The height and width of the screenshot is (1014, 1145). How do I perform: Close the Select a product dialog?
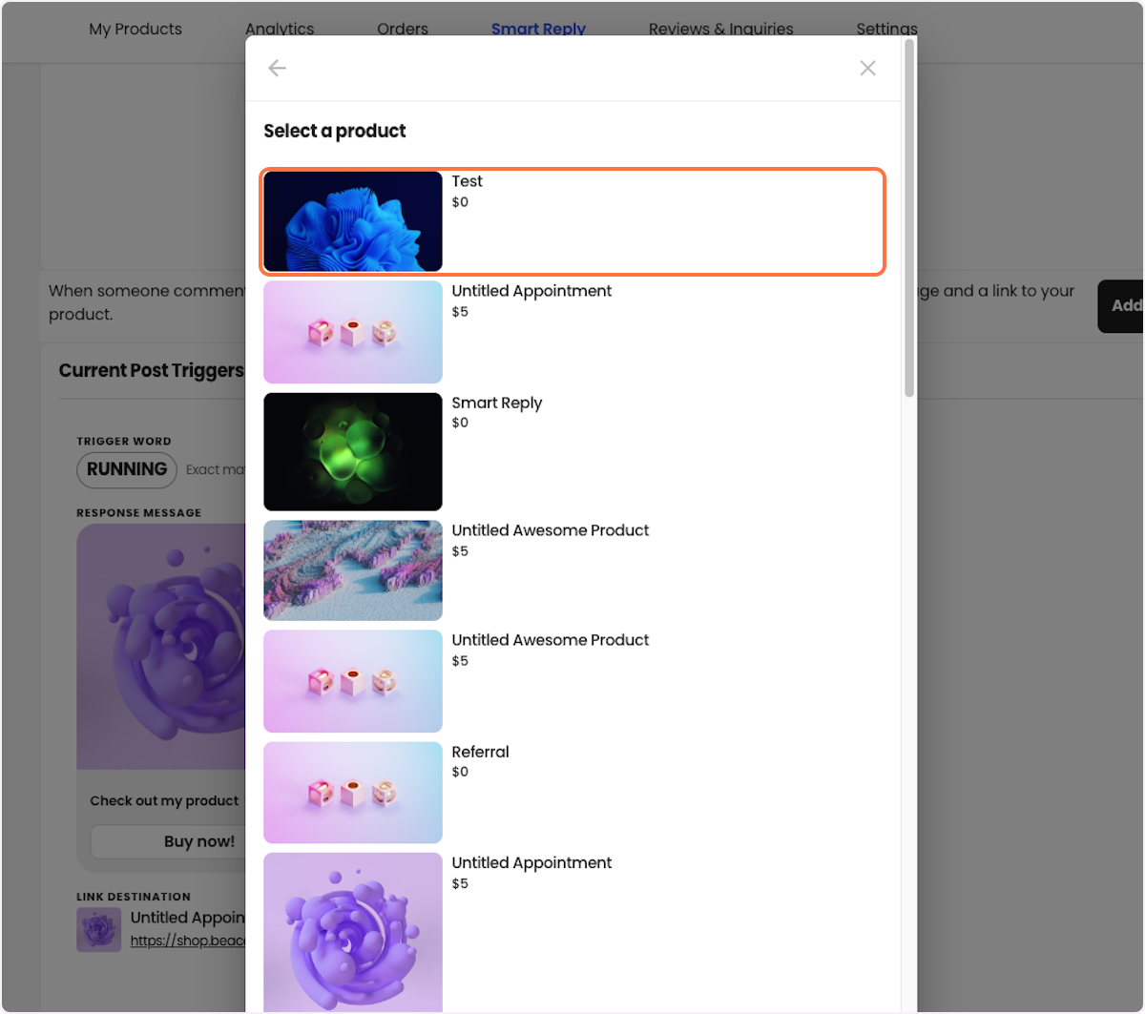click(x=867, y=68)
